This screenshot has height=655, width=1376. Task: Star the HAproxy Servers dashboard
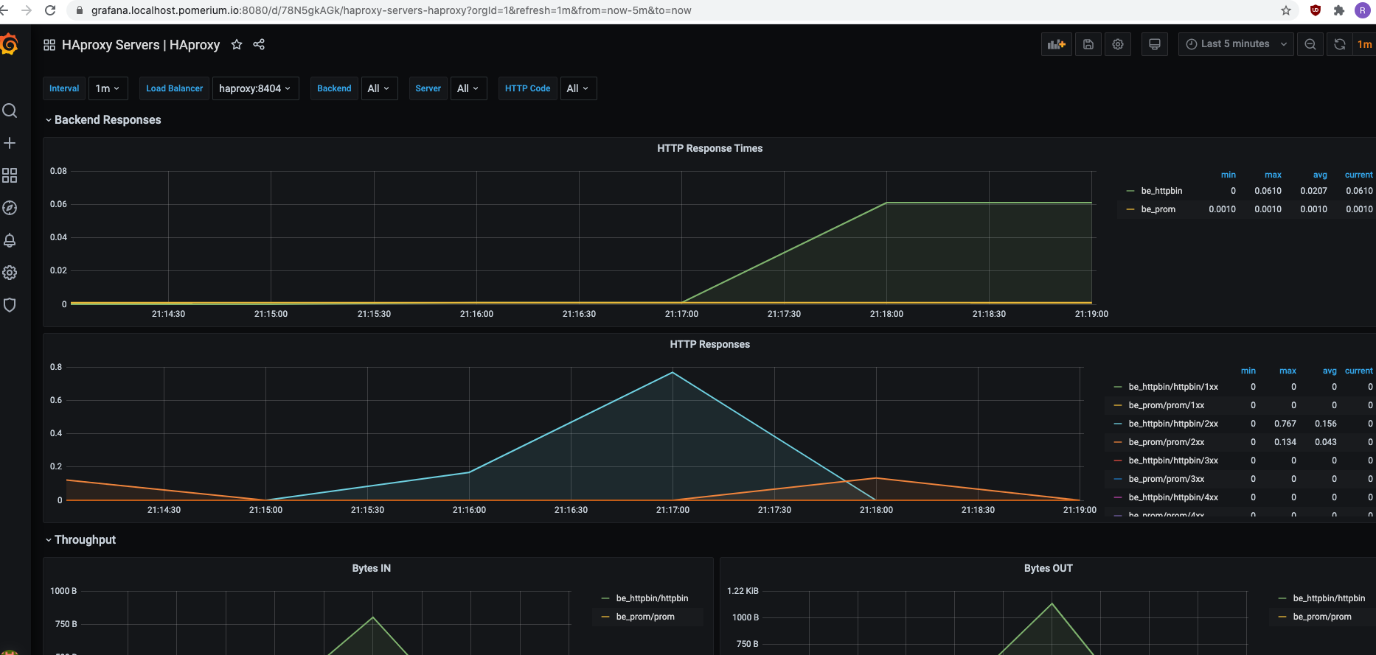click(237, 45)
